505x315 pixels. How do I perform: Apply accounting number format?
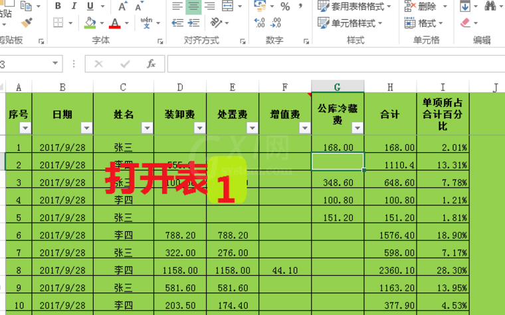[x=260, y=5]
